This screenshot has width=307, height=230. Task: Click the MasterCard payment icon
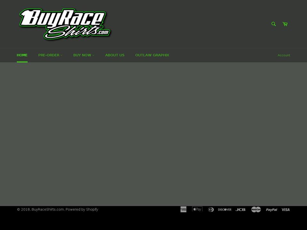point(256,210)
